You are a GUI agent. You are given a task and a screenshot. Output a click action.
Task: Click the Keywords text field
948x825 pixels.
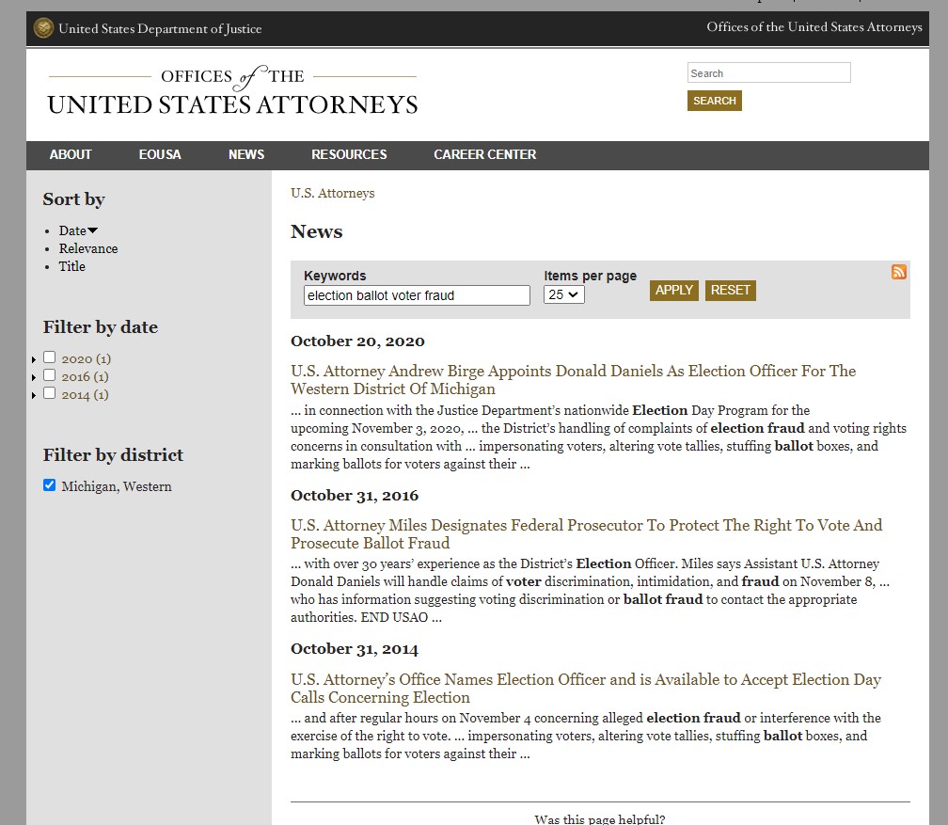point(417,295)
